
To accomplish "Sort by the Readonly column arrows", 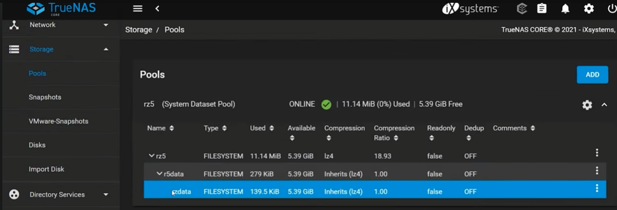I will (432, 138).
